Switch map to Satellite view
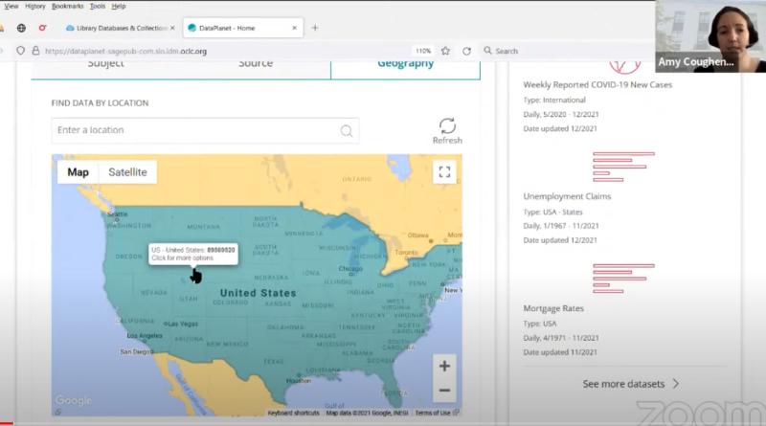Screen dimensions: 766x426 (x=127, y=172)
